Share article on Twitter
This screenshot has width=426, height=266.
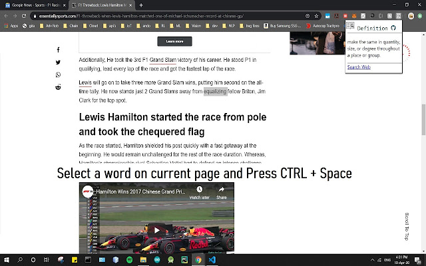click(x=58, y=62)
